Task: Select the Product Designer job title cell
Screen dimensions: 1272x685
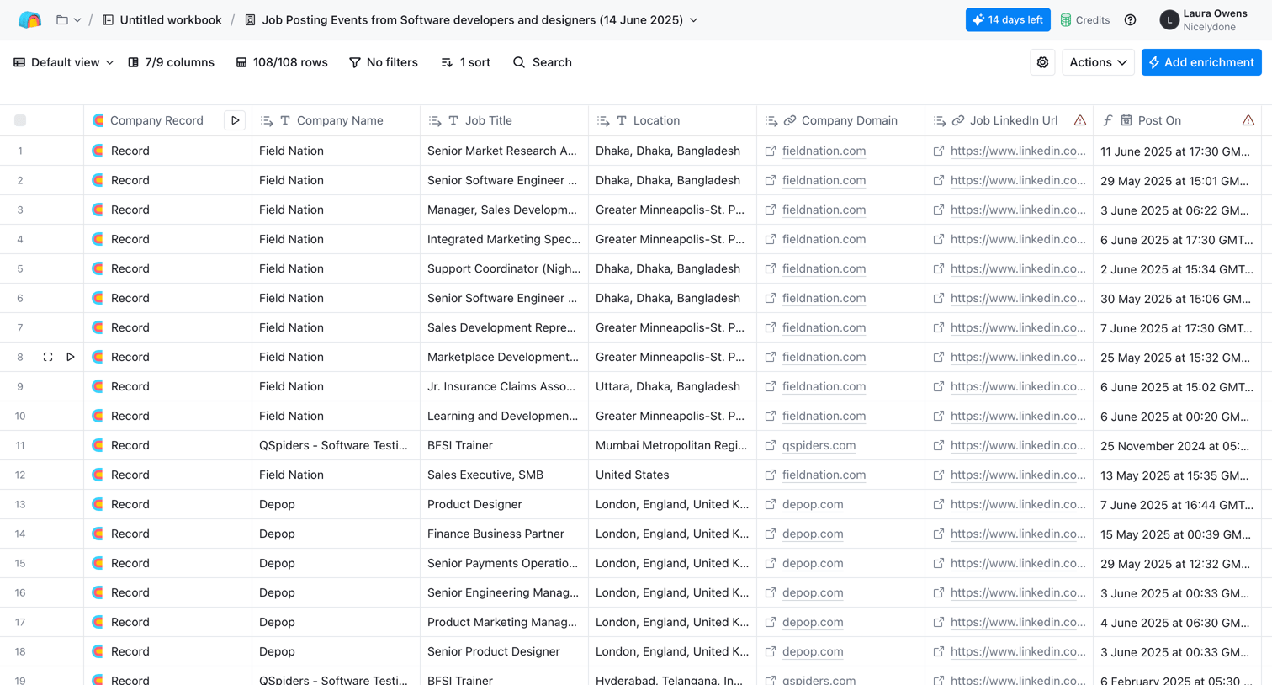Action: [504, 504]
